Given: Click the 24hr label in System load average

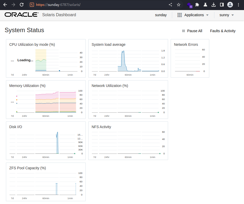Looking at the screenshot, I should click(x=107, y=75).
